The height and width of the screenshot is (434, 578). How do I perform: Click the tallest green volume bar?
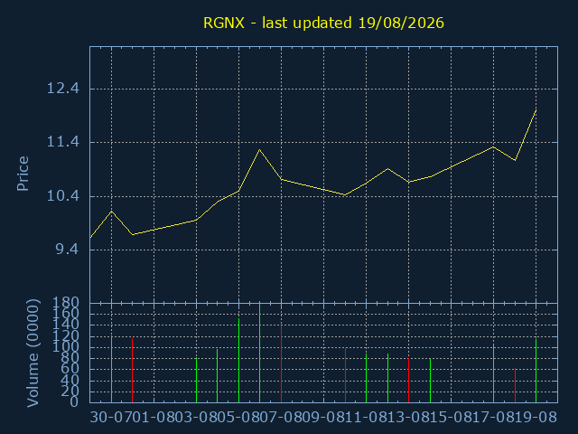(259, 353)
